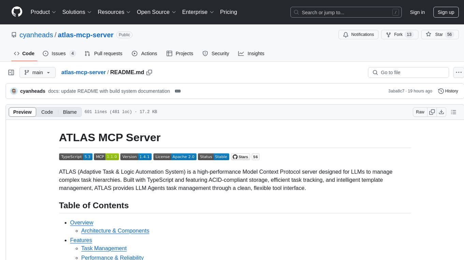Viewport: 464px width, 260px height.
Task: Click the Stars 56 count badge
Action: point(256,157)
